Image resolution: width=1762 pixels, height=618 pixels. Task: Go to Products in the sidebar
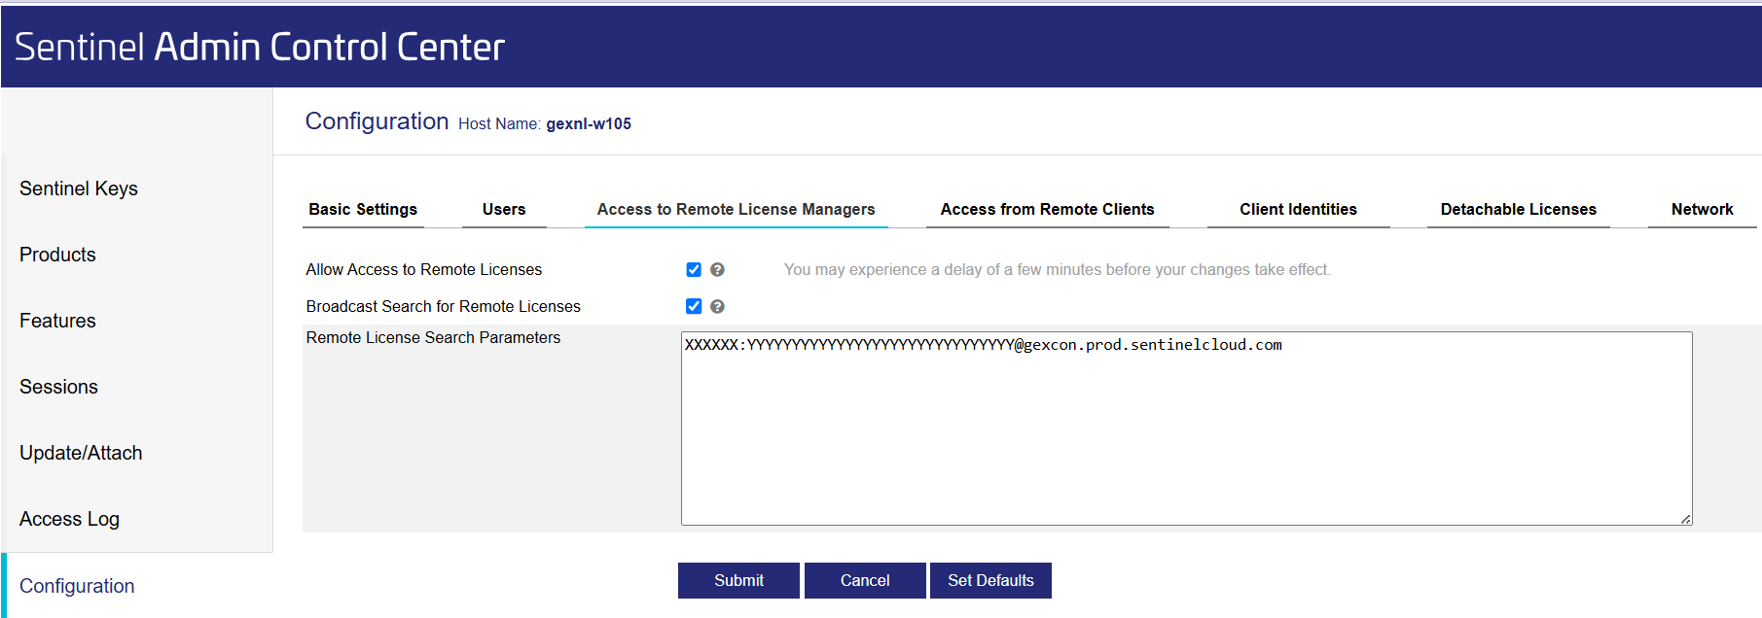click(x=57, y=255)
